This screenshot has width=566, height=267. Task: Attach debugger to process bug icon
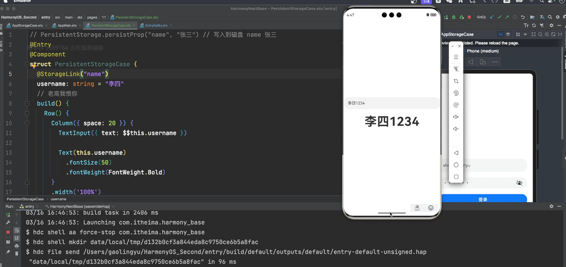click(x=462, y=17)
